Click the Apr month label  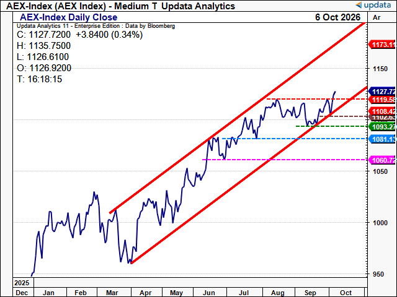point(145,293)
